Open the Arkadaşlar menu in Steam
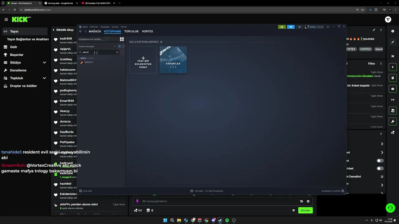Image resolution: width=399 pixels, height=224 pixels. (x=105, y=27)
